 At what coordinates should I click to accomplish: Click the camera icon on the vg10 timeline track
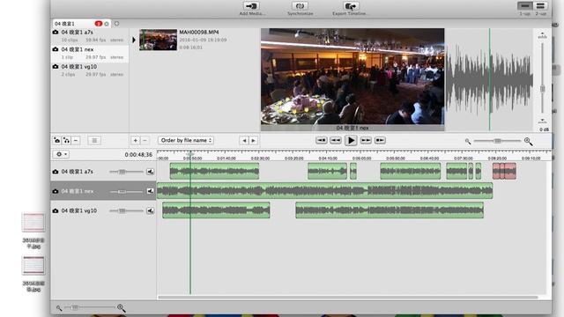56,210
